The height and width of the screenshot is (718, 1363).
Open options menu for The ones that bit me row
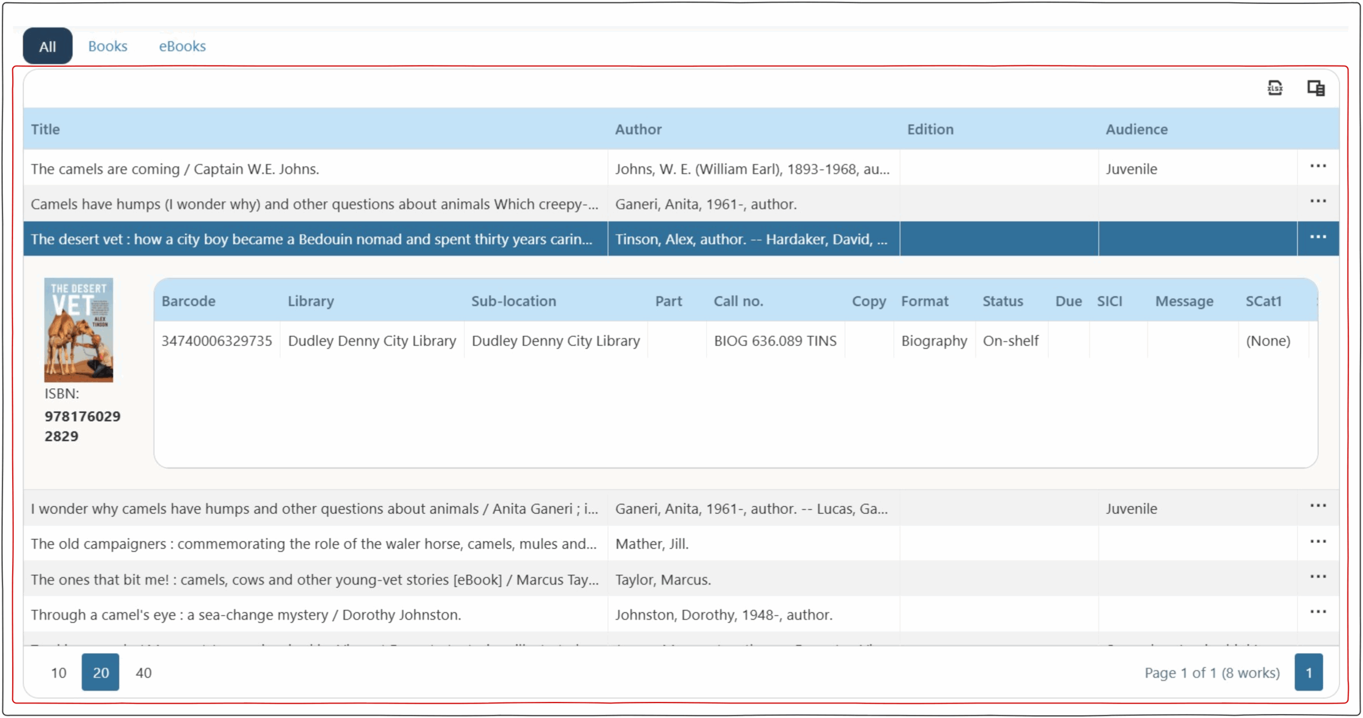[1318, 577]
